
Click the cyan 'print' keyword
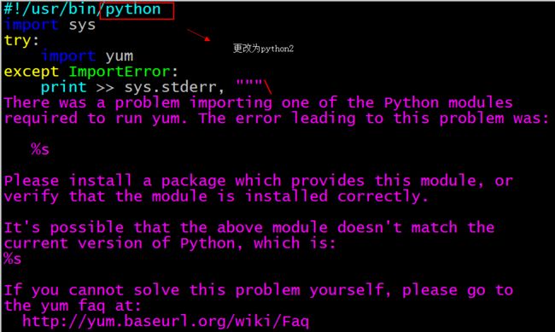[64, 87]
